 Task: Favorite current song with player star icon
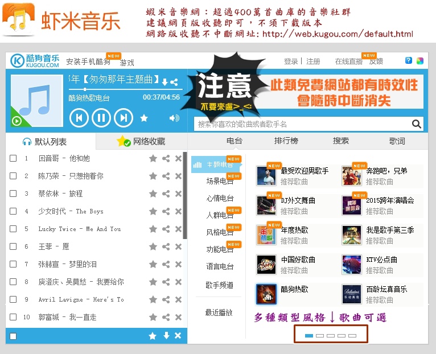[x=144, y=118]
